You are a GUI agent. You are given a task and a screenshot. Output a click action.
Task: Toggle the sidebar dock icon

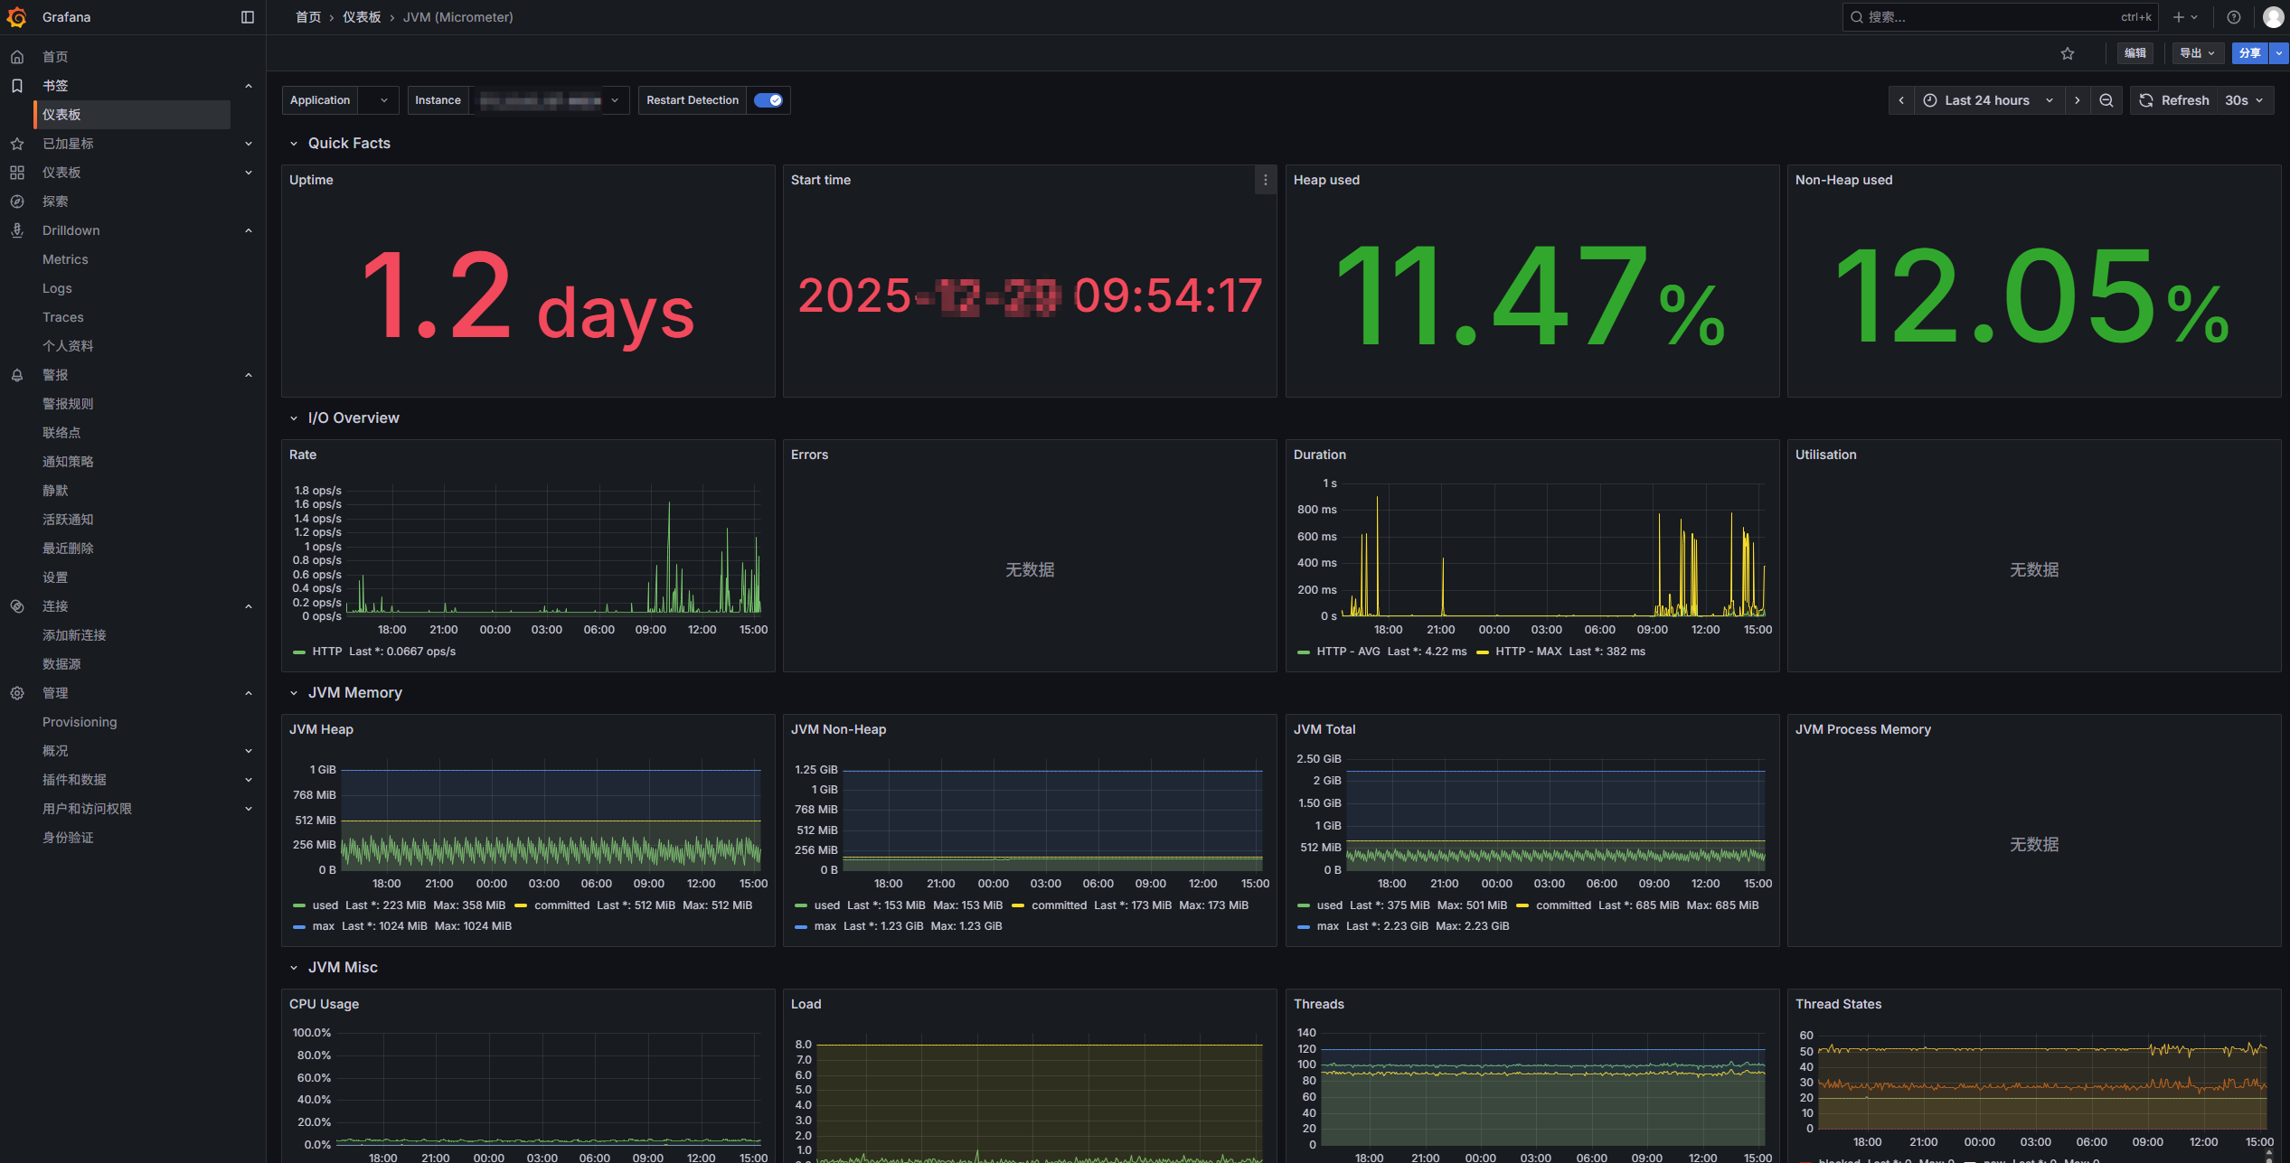click(248, 17)
